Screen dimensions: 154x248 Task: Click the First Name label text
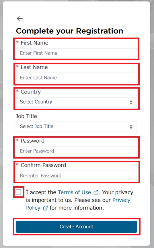pos(34,43)
